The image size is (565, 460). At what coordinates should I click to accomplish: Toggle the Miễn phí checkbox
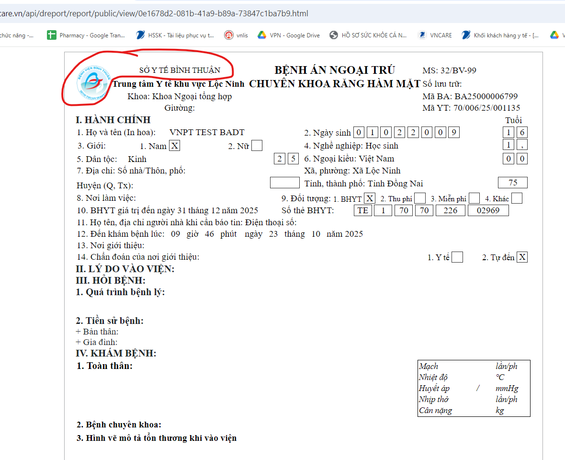pos(474,198)
